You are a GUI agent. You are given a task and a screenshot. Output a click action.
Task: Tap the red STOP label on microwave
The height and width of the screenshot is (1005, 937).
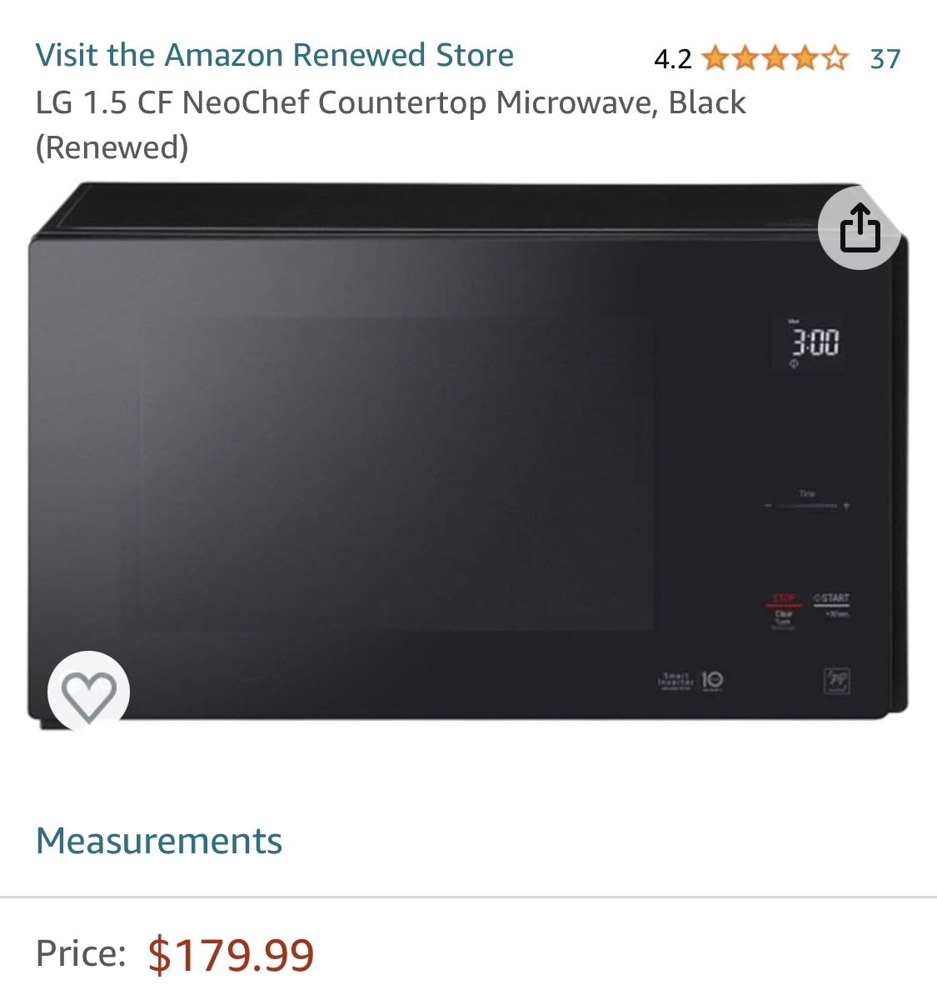[784, 598]
